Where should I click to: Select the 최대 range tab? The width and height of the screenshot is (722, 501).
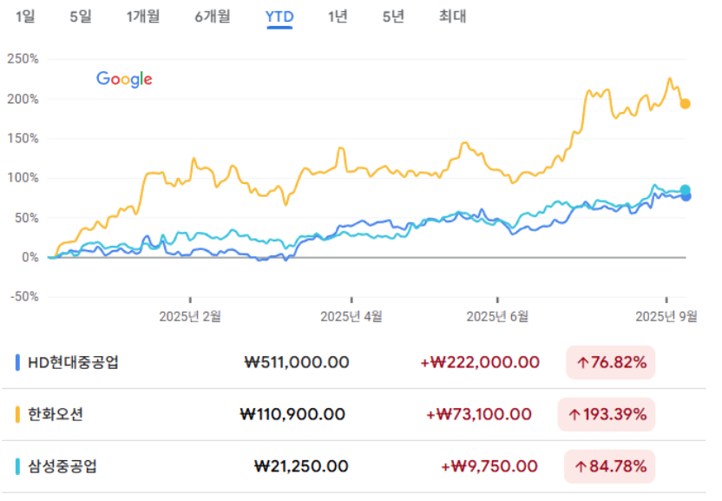pos(452,16)
